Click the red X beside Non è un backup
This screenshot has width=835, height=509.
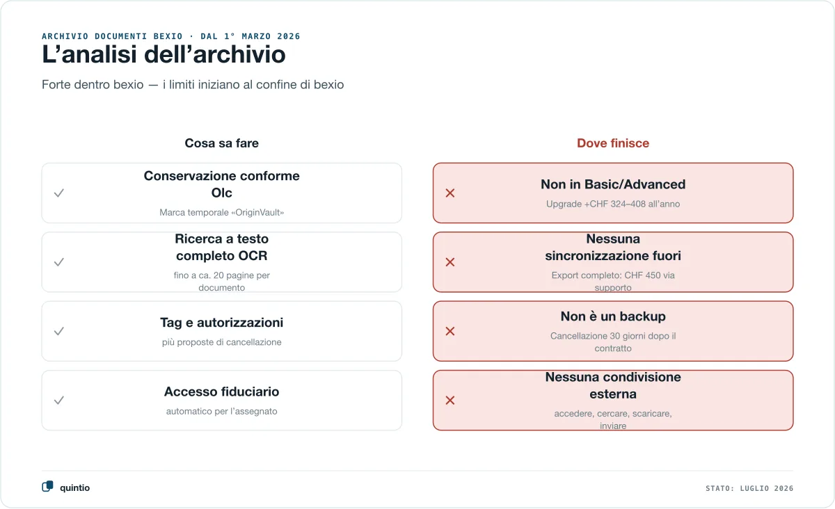coord(450,331)
